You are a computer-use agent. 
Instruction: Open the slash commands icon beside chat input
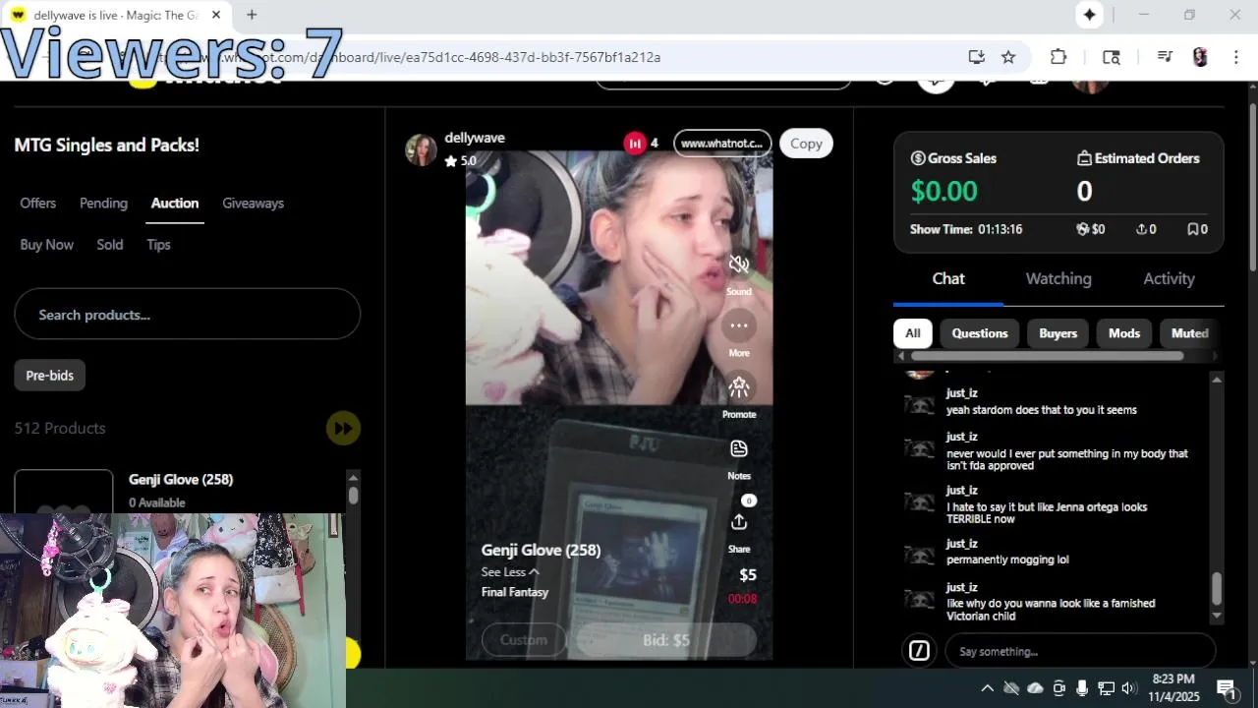coord(919,651)
